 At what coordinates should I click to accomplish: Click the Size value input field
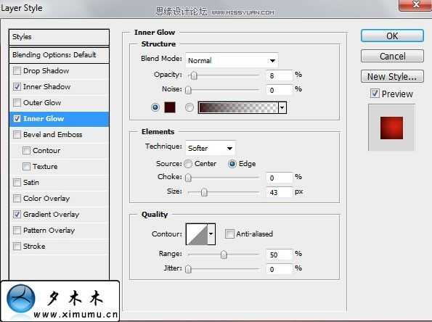279,192
